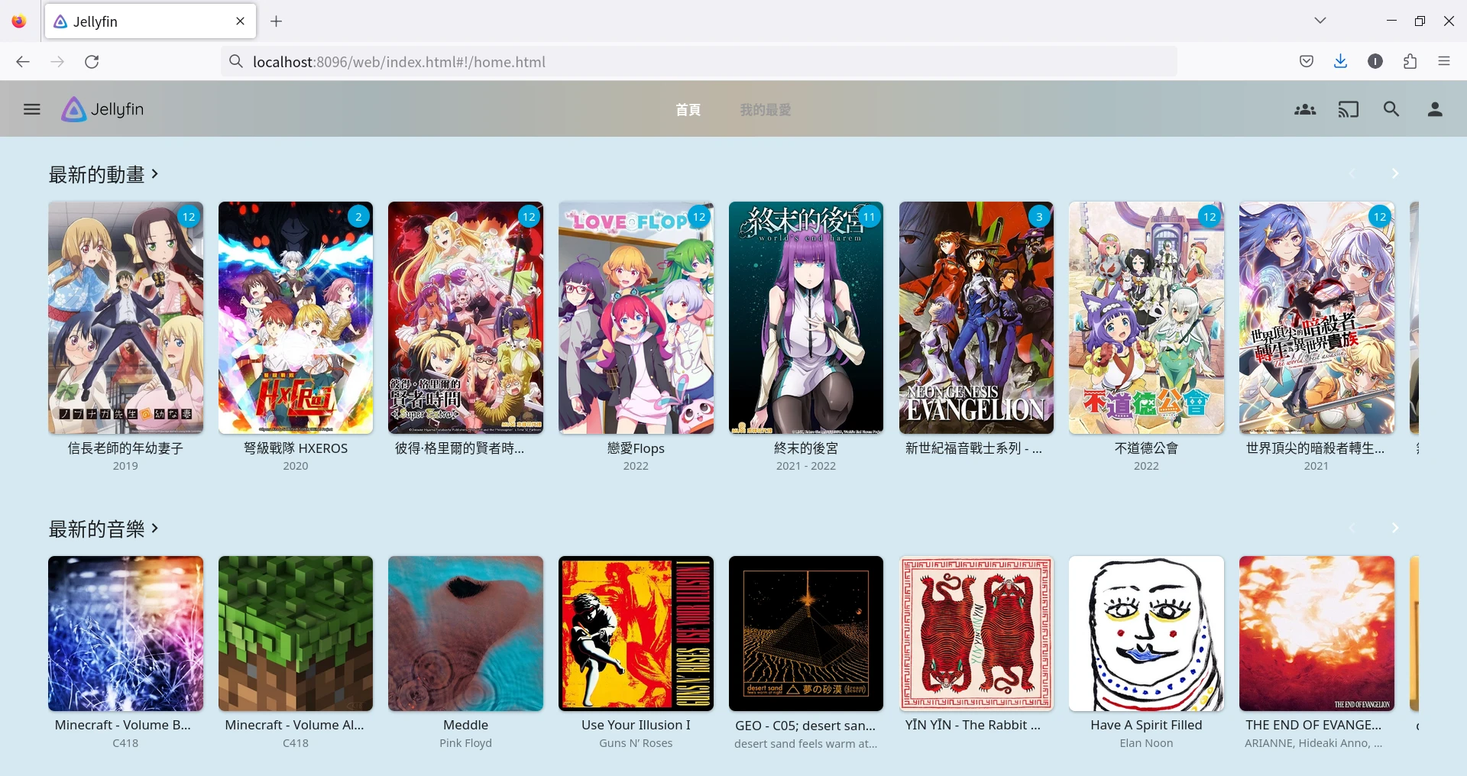
Task: Switch to the 我的最愛 tab
Action: pos(766,110)
